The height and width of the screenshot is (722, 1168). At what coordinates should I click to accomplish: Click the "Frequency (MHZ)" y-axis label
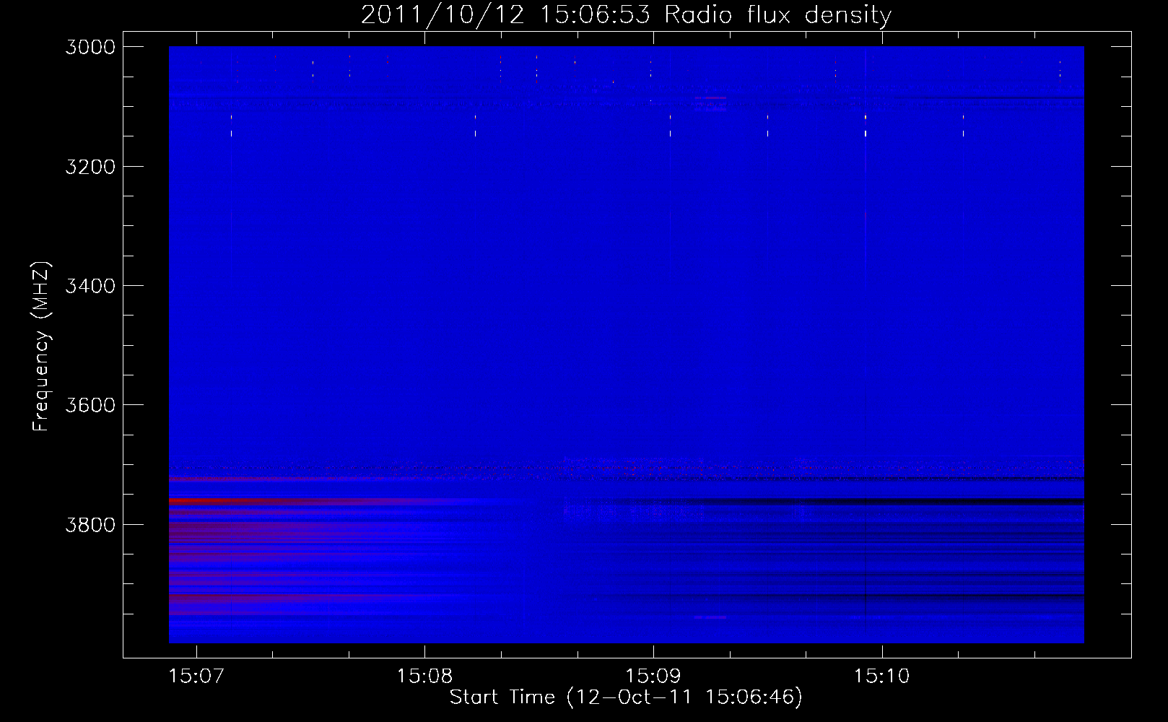tap(41, 347)
